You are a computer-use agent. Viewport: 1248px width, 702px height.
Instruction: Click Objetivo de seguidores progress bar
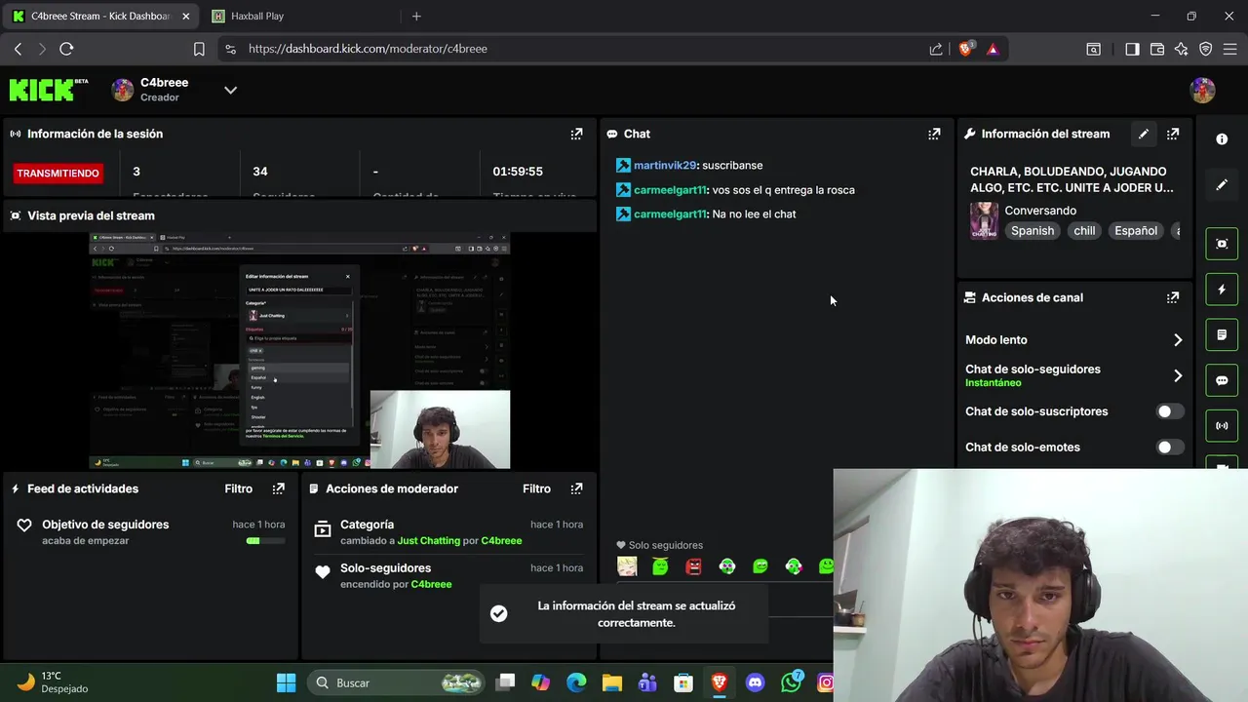point(266,541)
